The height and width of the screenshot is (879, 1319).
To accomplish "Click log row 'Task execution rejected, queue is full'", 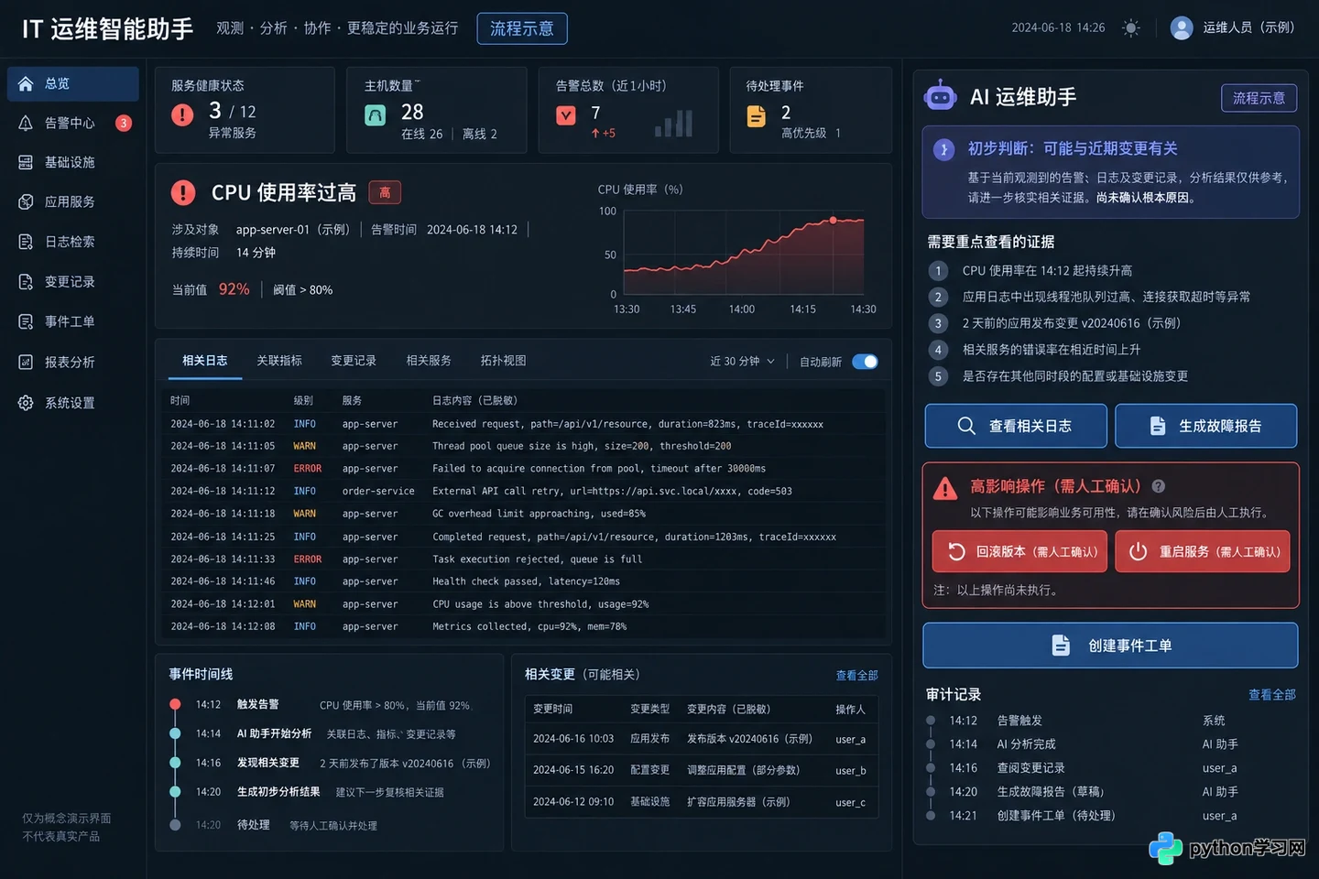I will coord(525,559).
